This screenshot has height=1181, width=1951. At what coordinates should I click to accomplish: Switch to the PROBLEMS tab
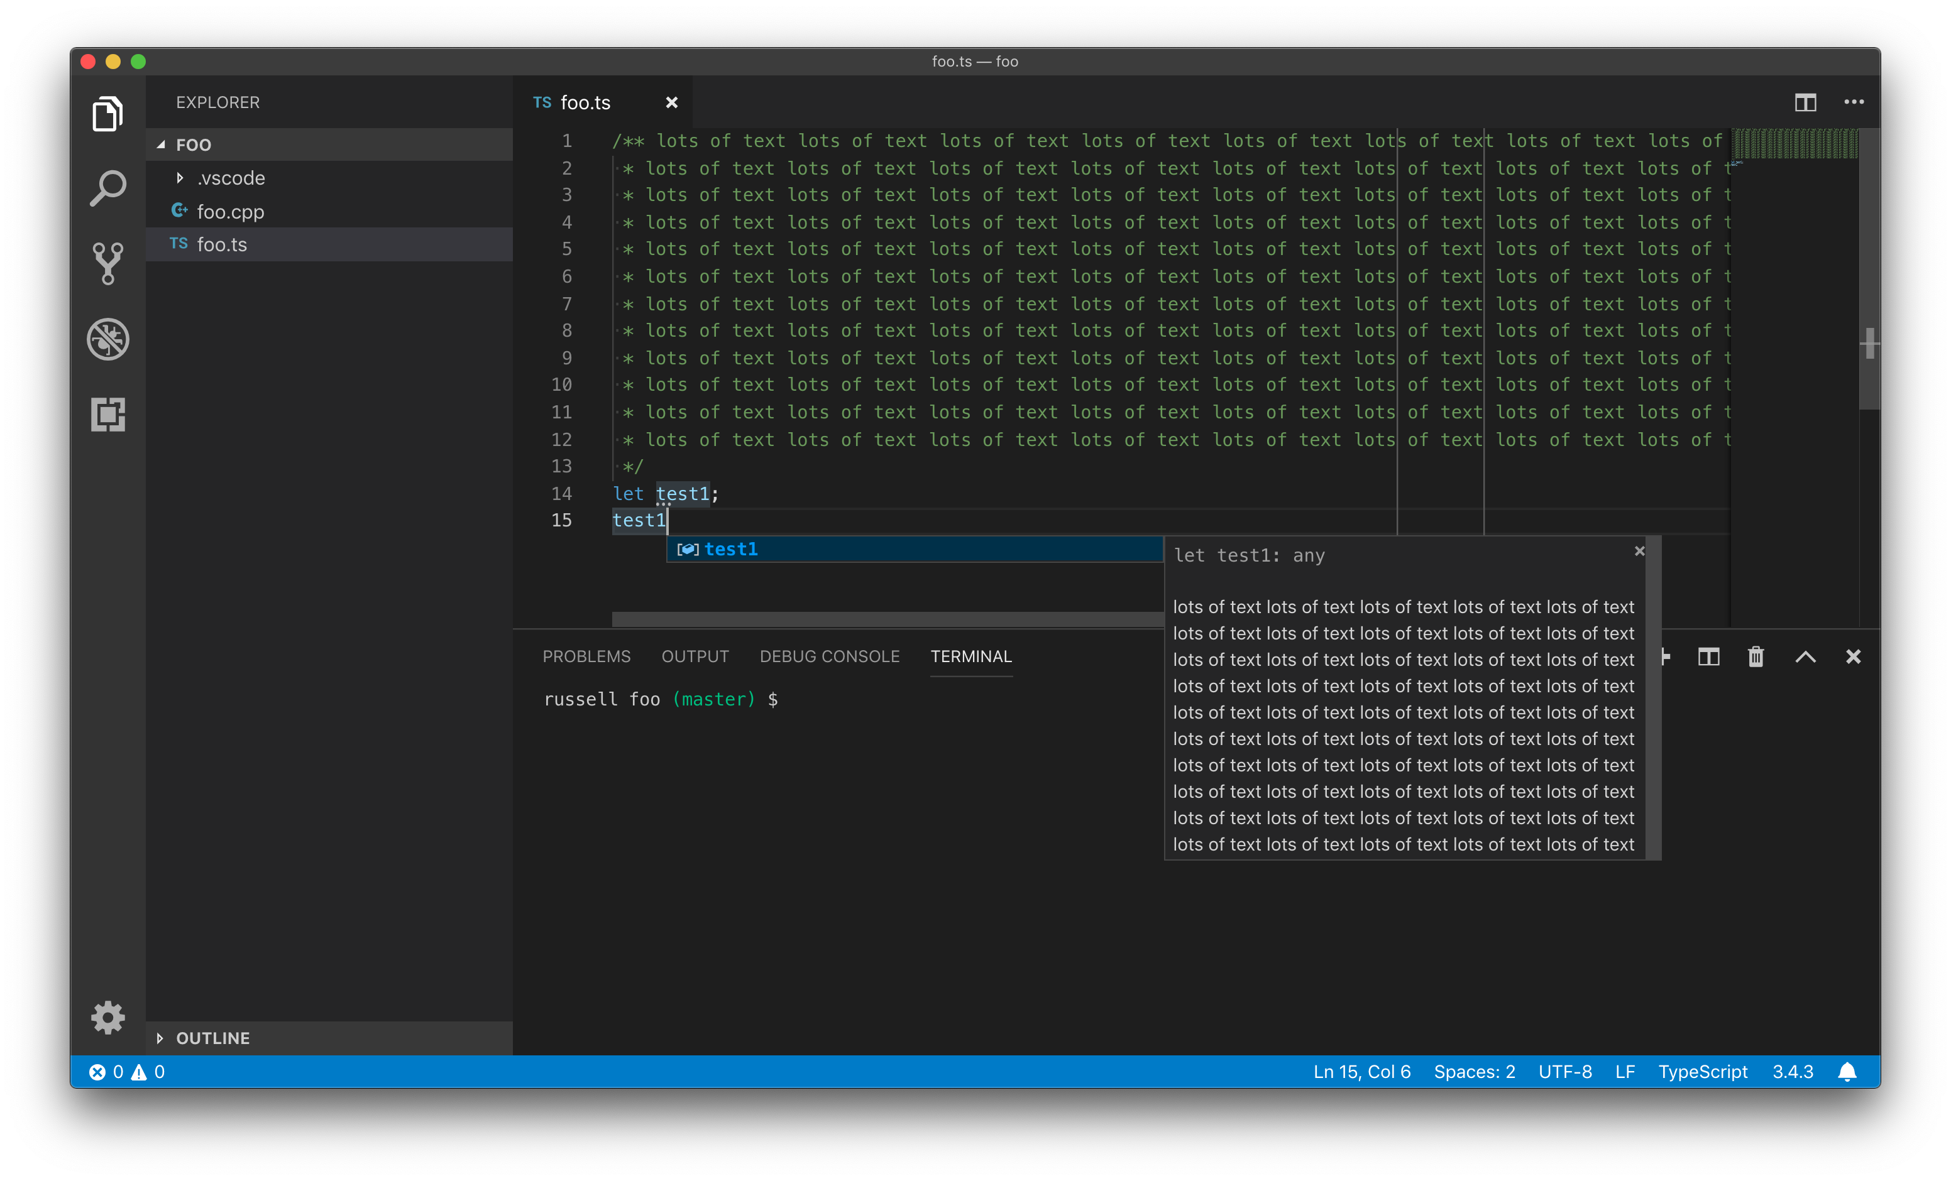pyautogui.click(x=586, y=656)
